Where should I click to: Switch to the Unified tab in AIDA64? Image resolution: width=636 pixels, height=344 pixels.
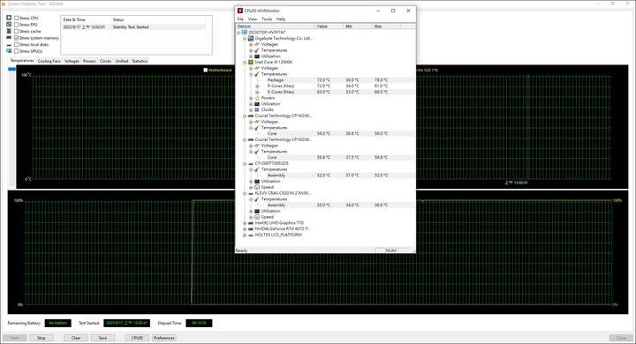[122, 61]
